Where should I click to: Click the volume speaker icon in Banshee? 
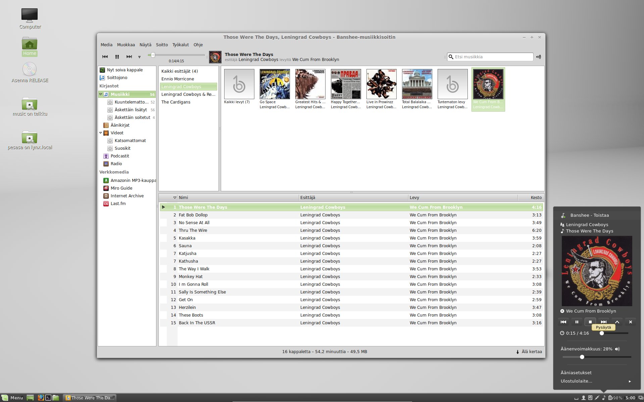(x=539, y=57)
